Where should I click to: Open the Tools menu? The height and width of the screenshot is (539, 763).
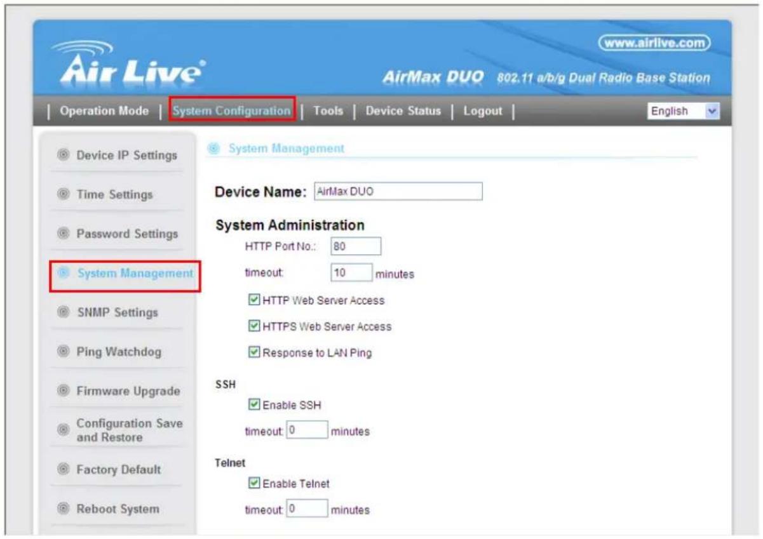click(328, 111)
